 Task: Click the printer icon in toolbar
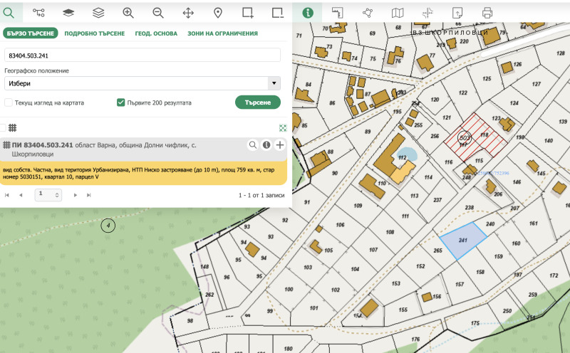click(x=487, y=12)
